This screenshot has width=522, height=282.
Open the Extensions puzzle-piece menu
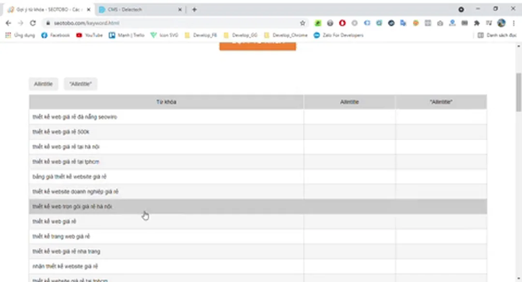coord(477,23)
